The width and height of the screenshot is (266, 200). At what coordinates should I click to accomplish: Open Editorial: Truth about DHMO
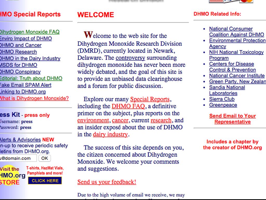point(31,78)
